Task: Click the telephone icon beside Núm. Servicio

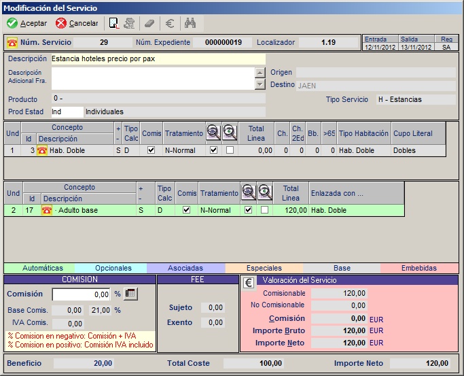Action: (12, 42)
